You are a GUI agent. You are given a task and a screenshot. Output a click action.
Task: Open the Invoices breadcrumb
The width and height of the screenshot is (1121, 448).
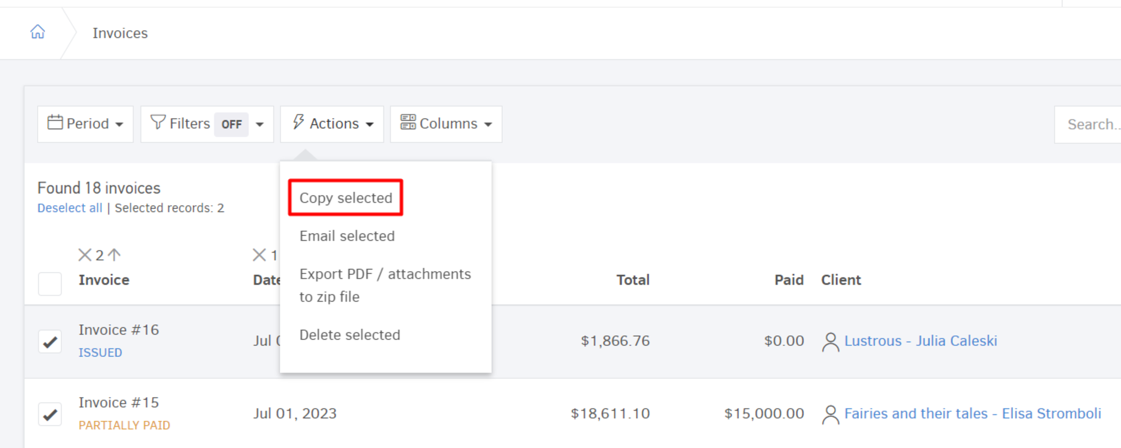pyautogui.click(x=120, y=33)
